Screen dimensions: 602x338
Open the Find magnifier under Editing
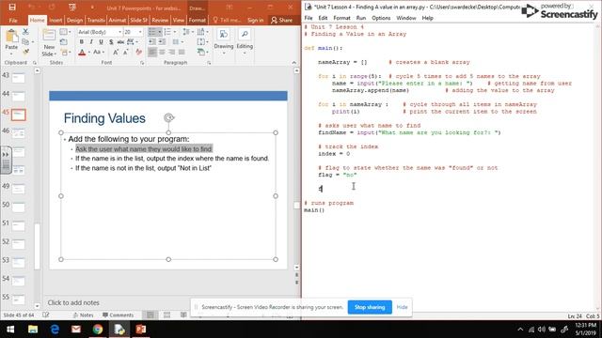[245, 35]
